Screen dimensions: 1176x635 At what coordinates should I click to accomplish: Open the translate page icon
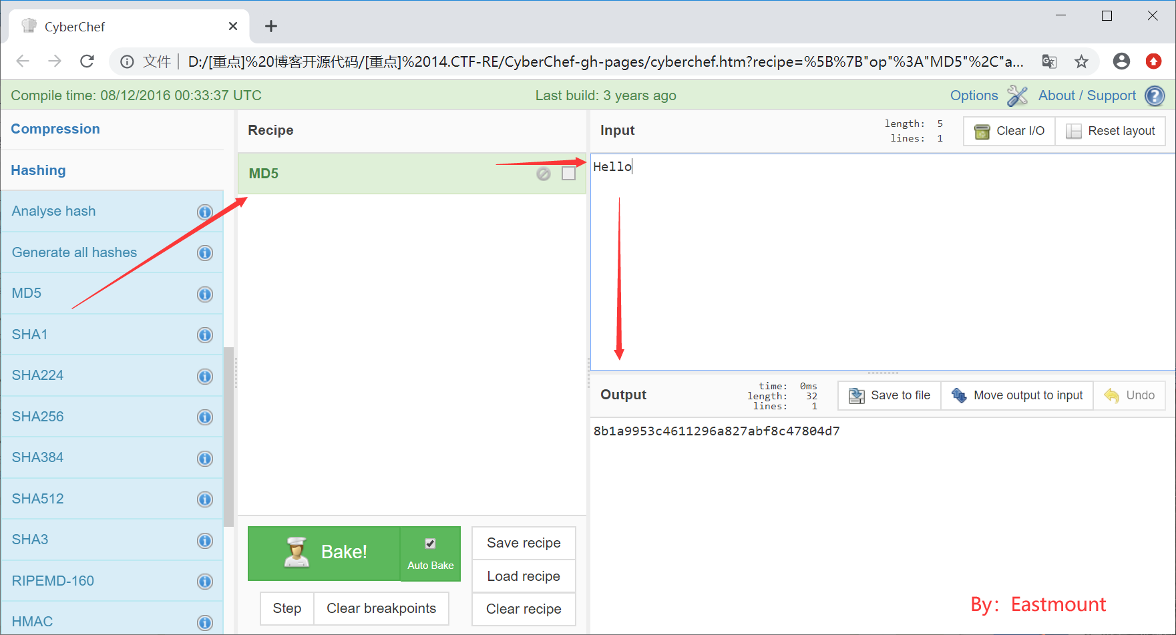(1049, 61)
